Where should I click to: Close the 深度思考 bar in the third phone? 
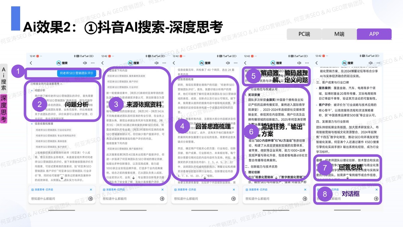point(234,190)
